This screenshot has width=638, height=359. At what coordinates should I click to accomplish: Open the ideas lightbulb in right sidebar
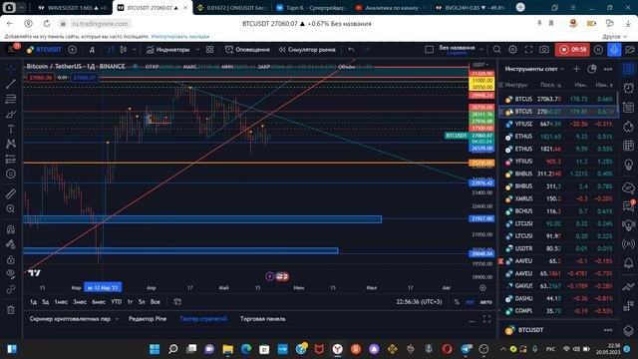pyautogui.click(x=629, y=165)
